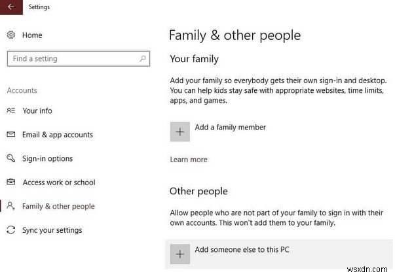Viewport: 395px width, 276px height.
Task: Click the Sync your settings icon
Action: (x=10, y=230)
